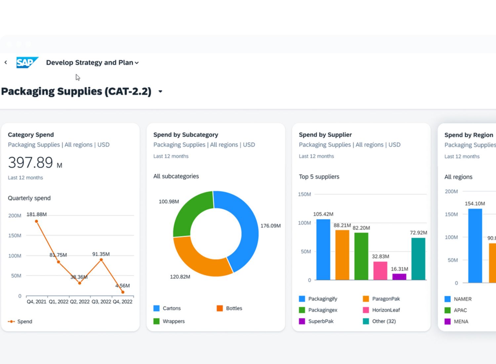Click the Q4, 2021 data point on line chart
The height and width of the screenshot is (364, 496).
pyautogui.click(x=36, y=221)
